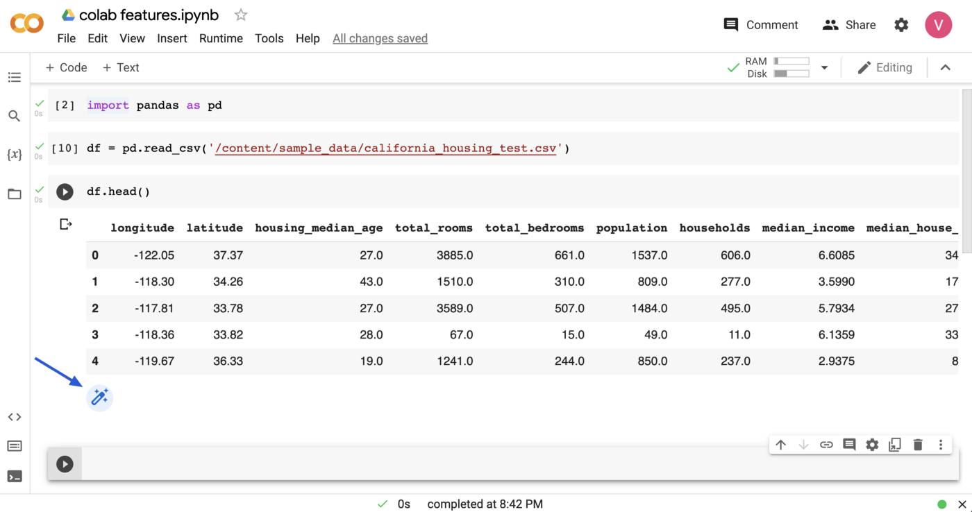The width and height of the screenshot is (972, 512).
Task: Open the table of contents sidebar icon
Action: point(15,77)
